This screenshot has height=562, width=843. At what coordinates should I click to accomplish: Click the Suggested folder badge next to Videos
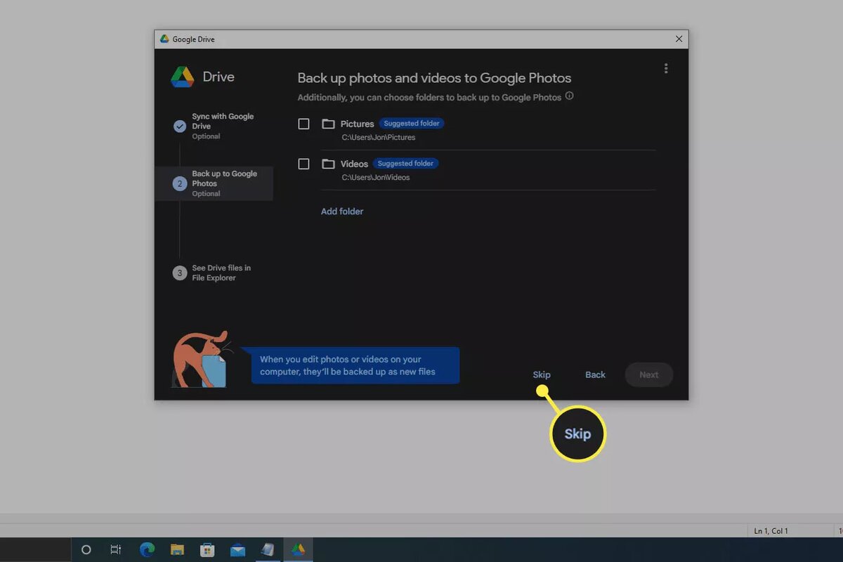tap(405, 164)
